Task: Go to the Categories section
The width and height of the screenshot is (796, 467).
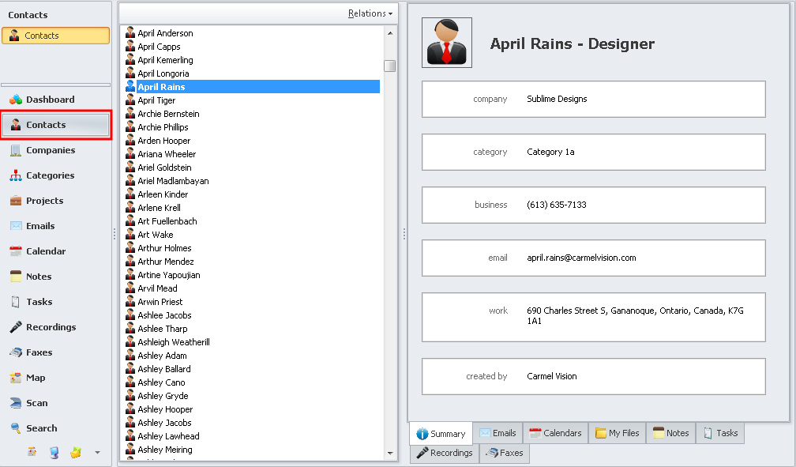Action: (x=50, y=175)
